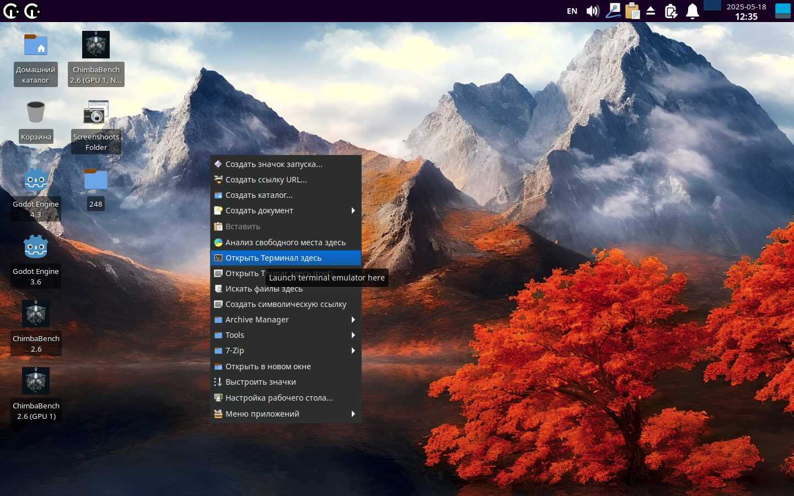Open the Домашний каталог home folder
Image resolution: width=794 pixels, height=496 pixels.
36,46
